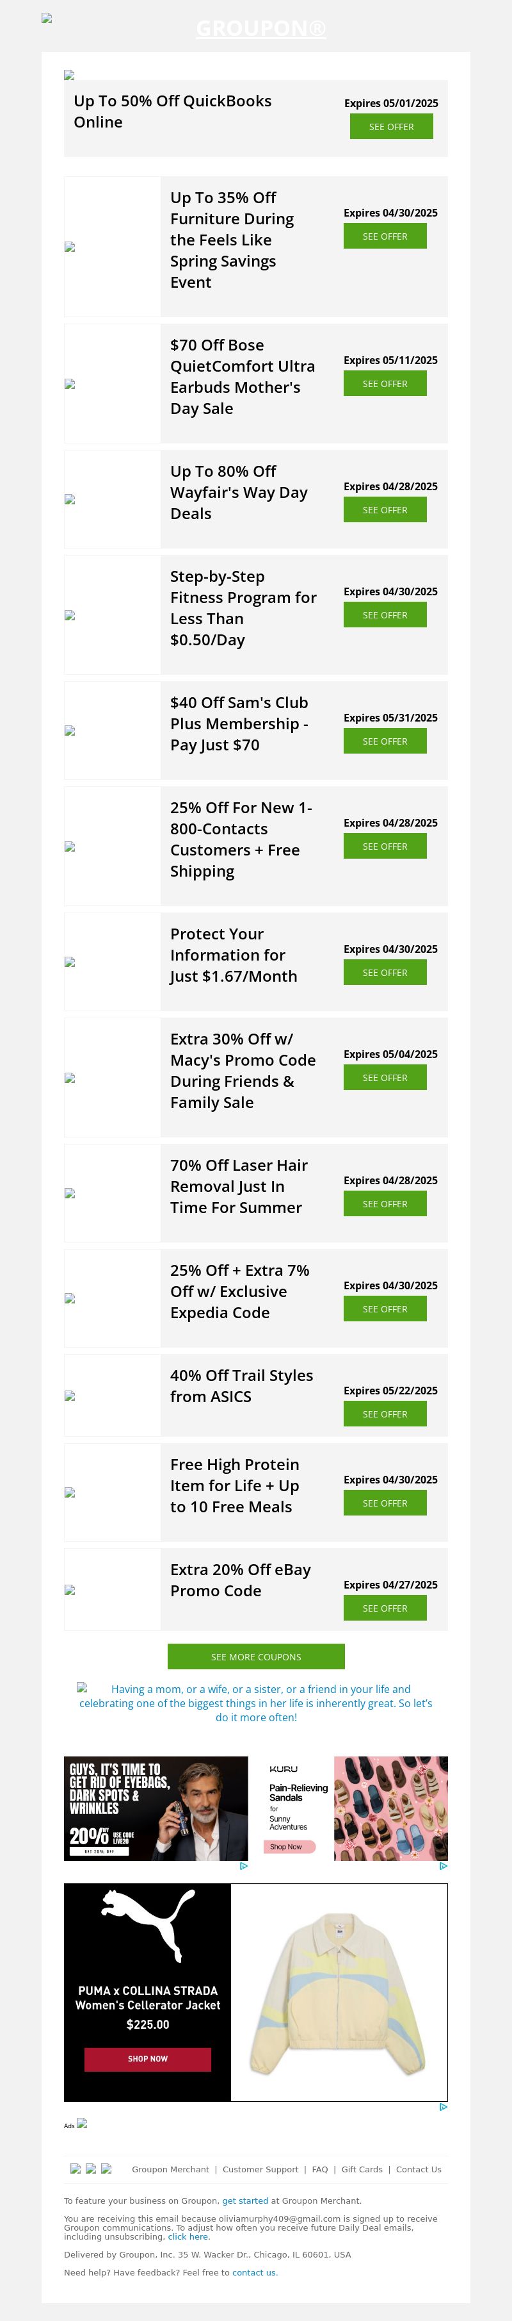See offer for Bose QuietComfort earbuds
The width and height of the screenshot is (512, 2321).
[384, 384]
